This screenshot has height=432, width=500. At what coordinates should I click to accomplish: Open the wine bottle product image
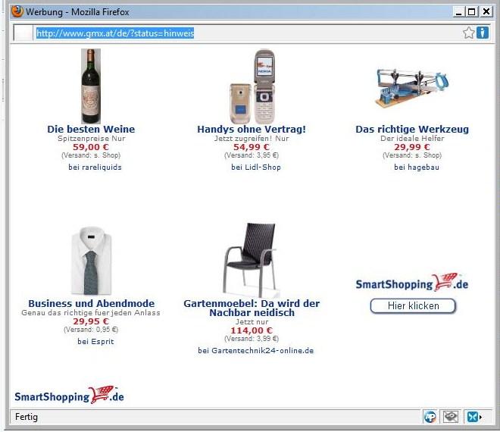(x=91, y=86)
